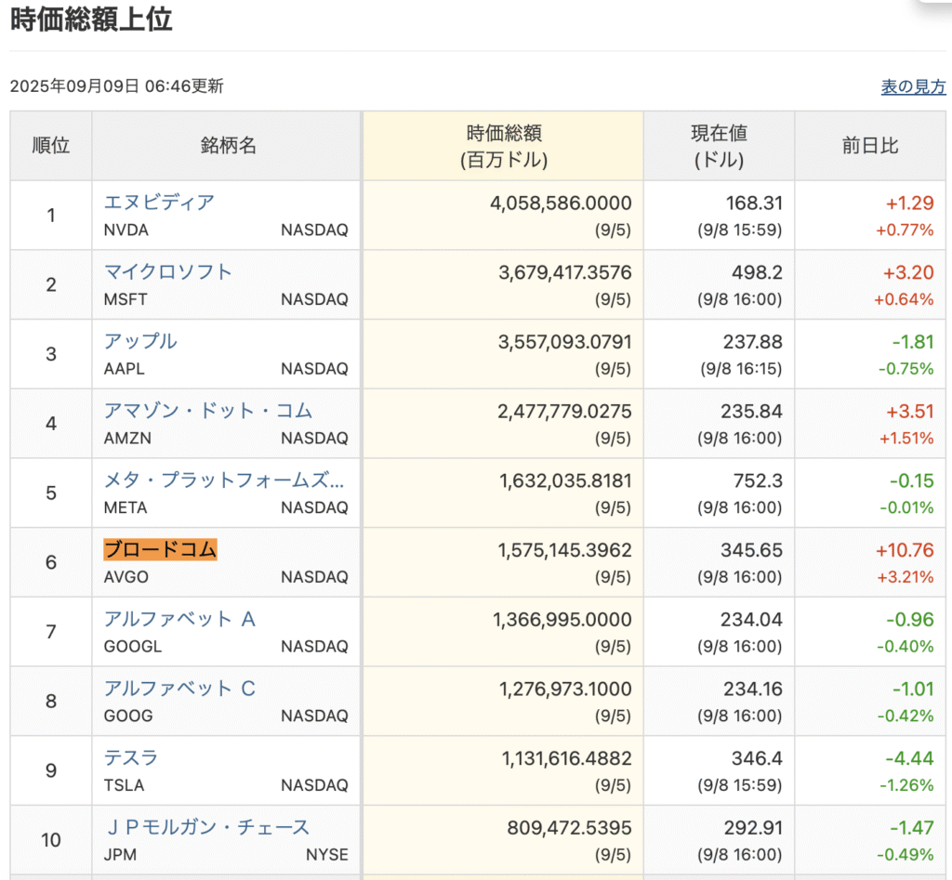Open the メタ・プラットフォームズ stock link
This screenshot has height=880, width=952.
click(224, 479)
